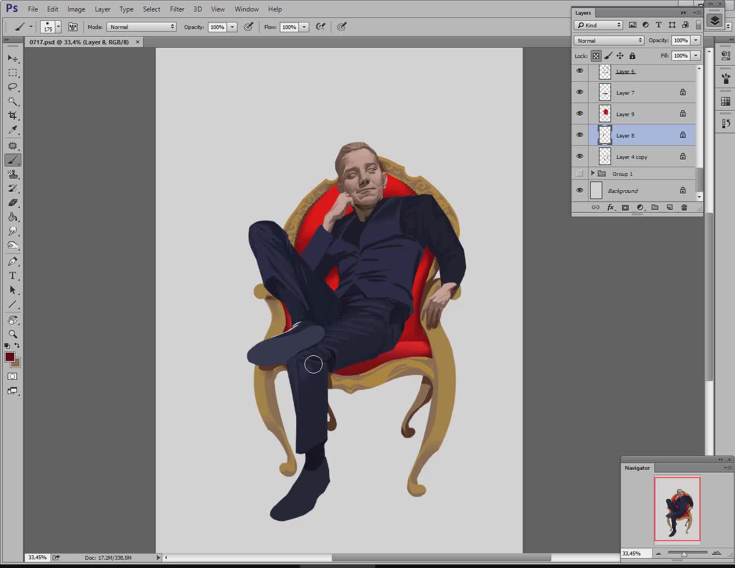Add a layer style with fx

pos(610,207)
